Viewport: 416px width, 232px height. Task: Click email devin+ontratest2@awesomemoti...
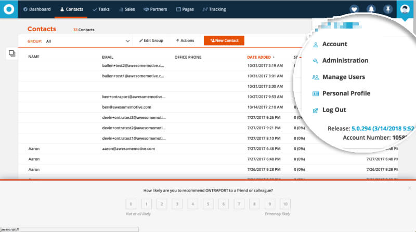pyautogui.click(x=134, y=128)
